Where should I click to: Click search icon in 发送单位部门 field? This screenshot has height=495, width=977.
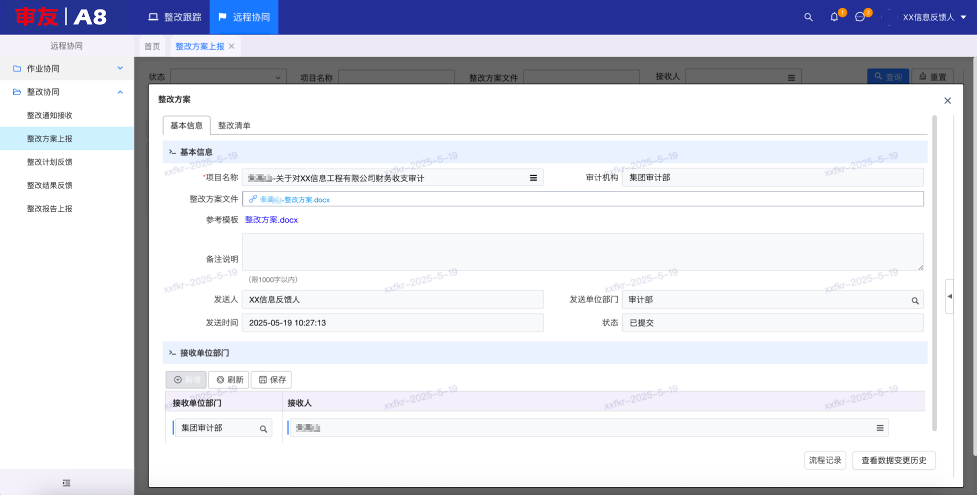click(915, 300)
